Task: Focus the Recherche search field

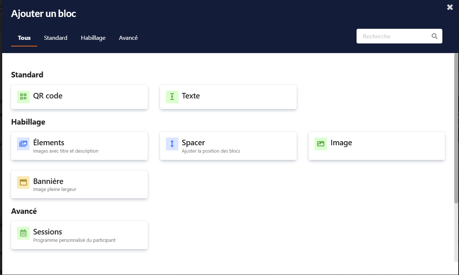Action: click(x=393, y=36)
